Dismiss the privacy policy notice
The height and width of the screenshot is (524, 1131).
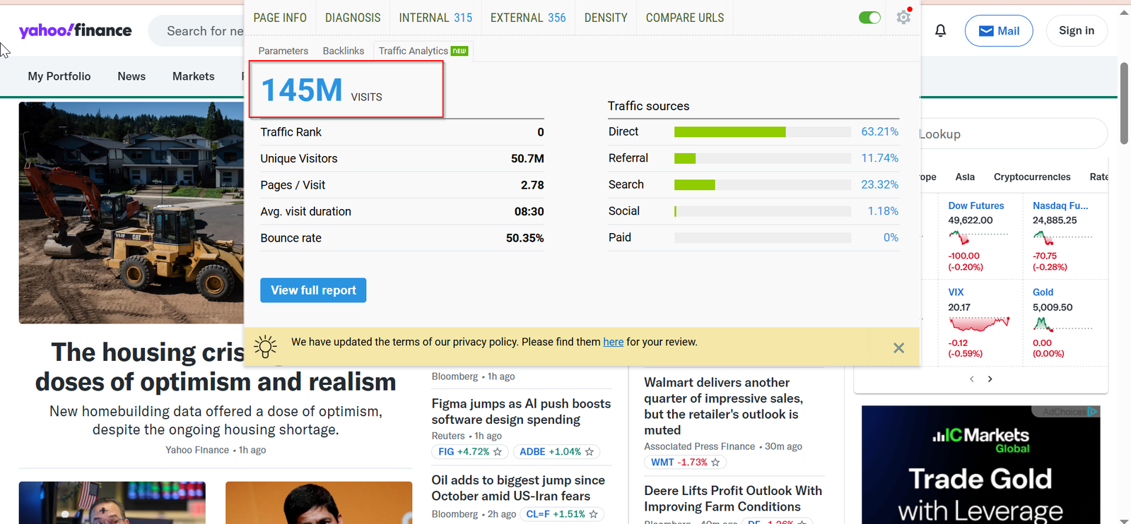point(898,347)
